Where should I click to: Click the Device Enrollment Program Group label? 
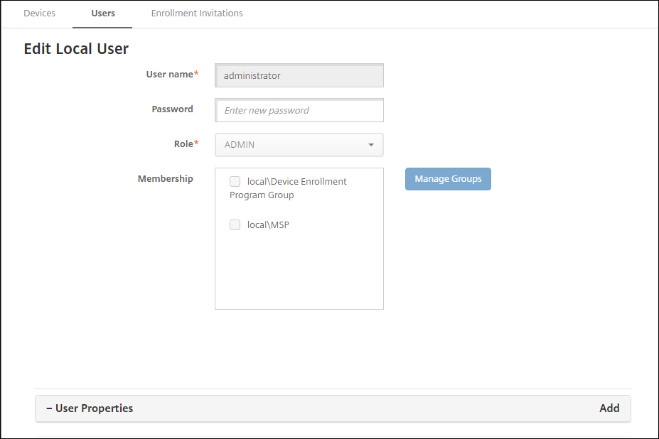pyautogui.click(x=296, y=182)
